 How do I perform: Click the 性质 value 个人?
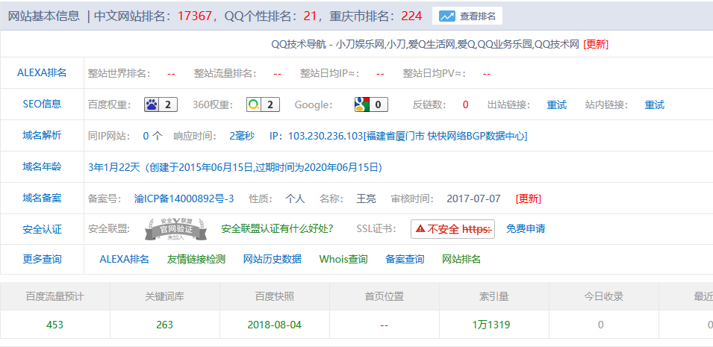coord(295,198)
